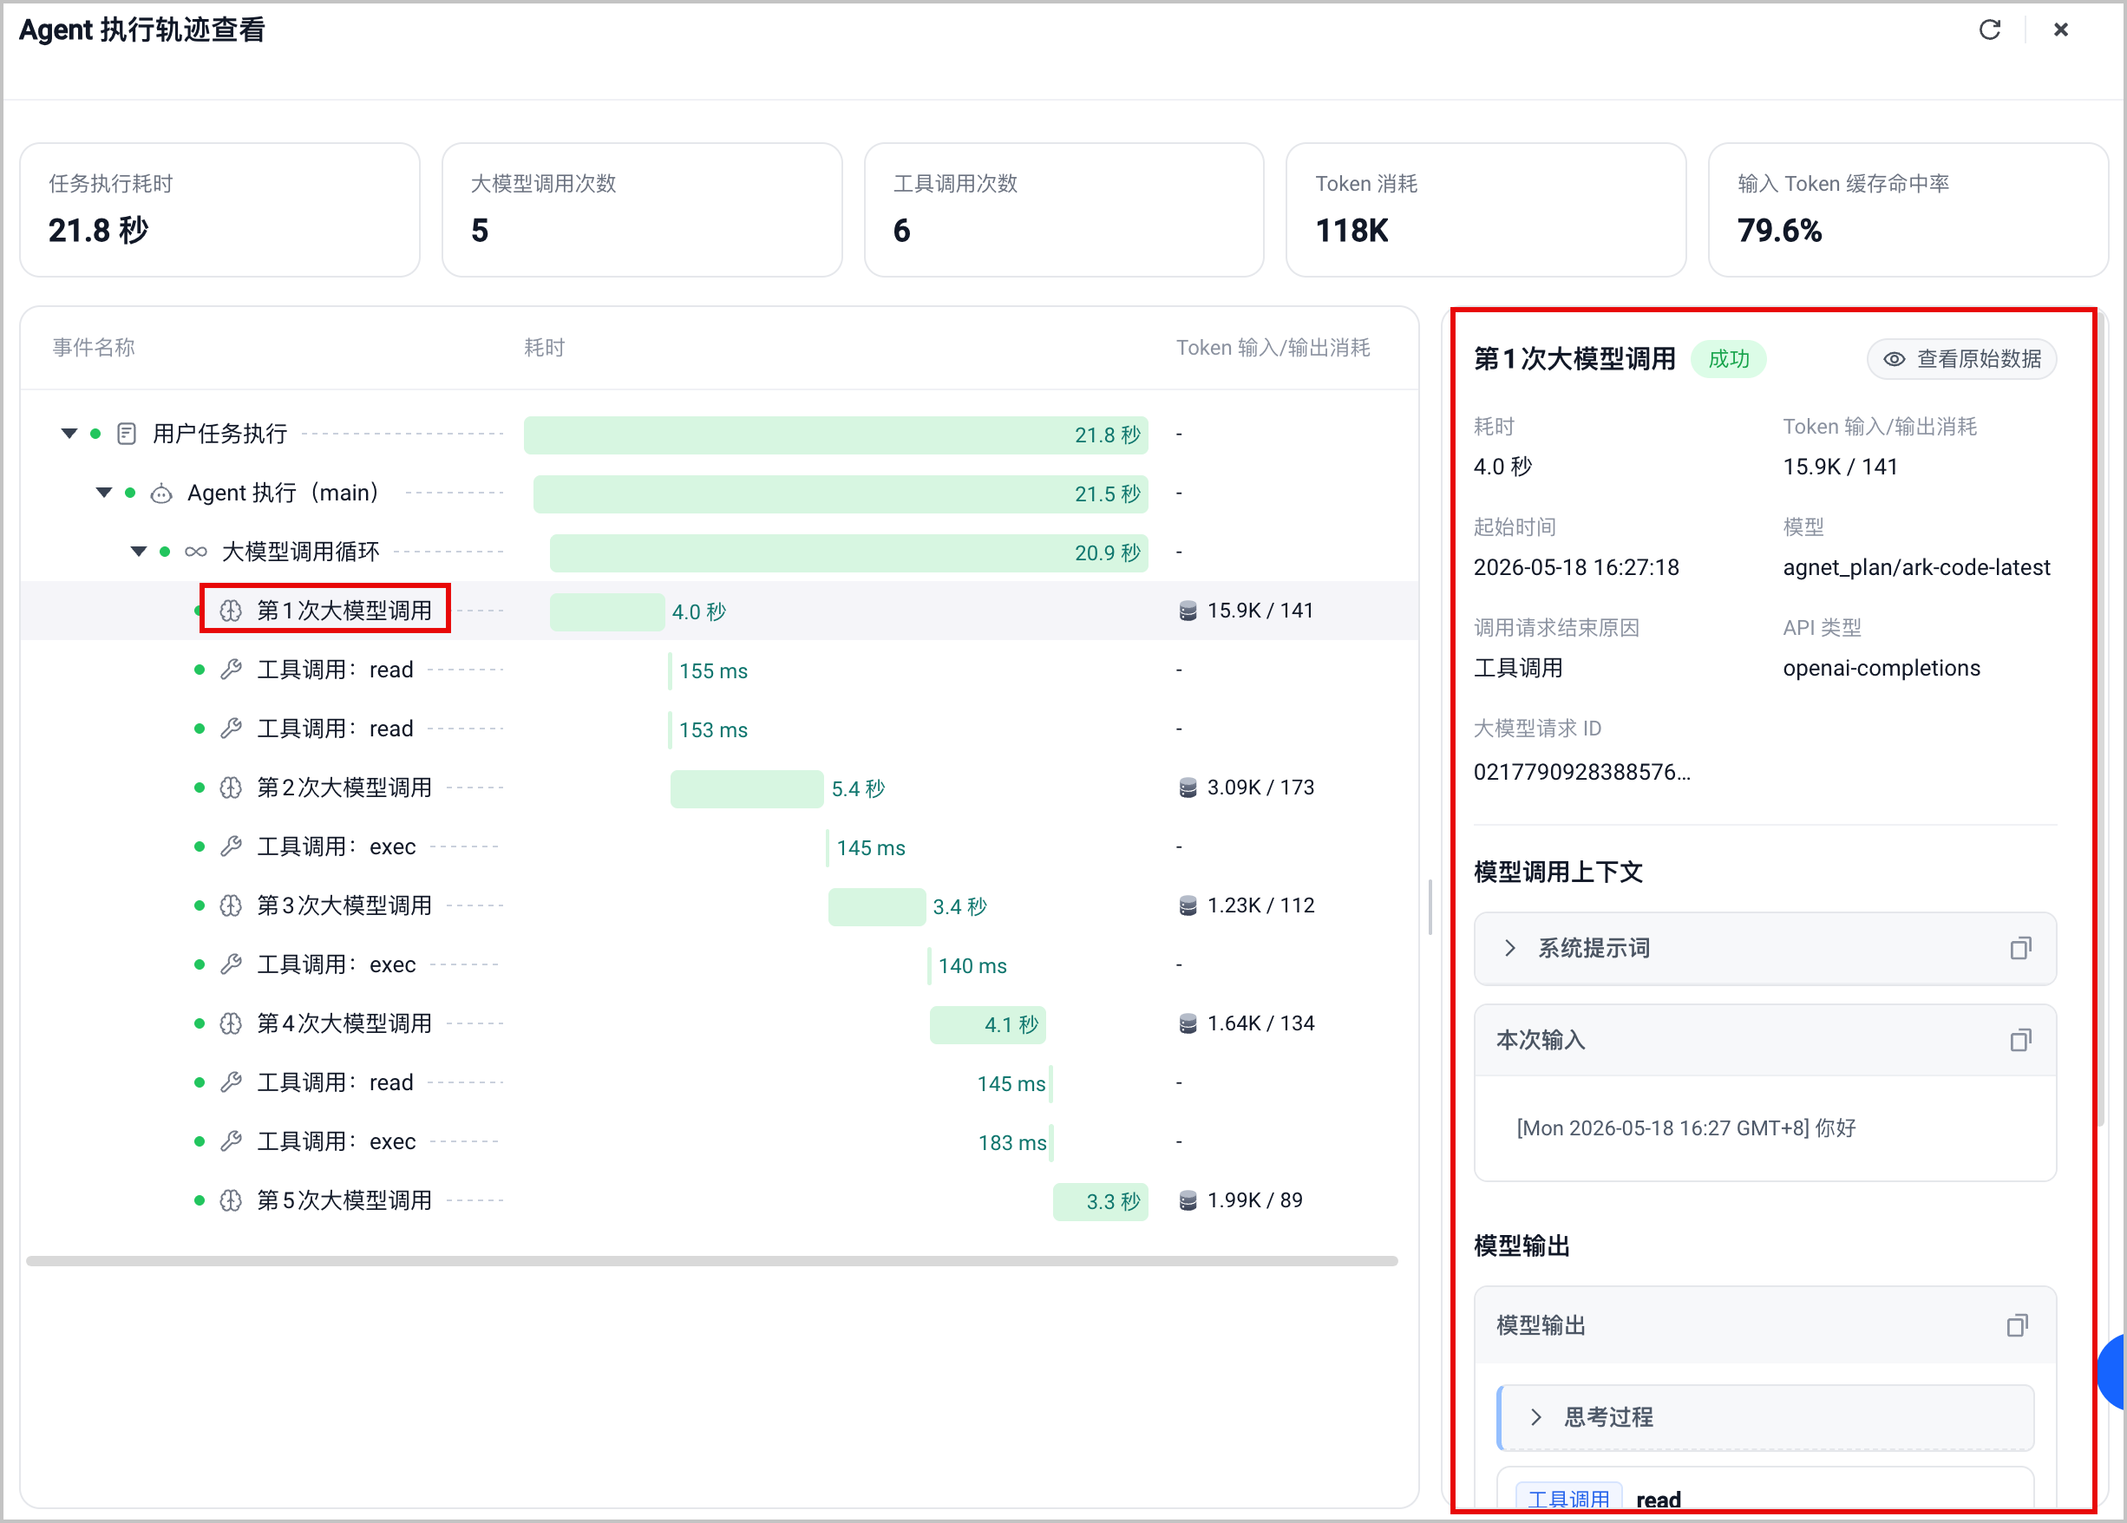Click the horizontal scrollbar under the trace list

712,1261
